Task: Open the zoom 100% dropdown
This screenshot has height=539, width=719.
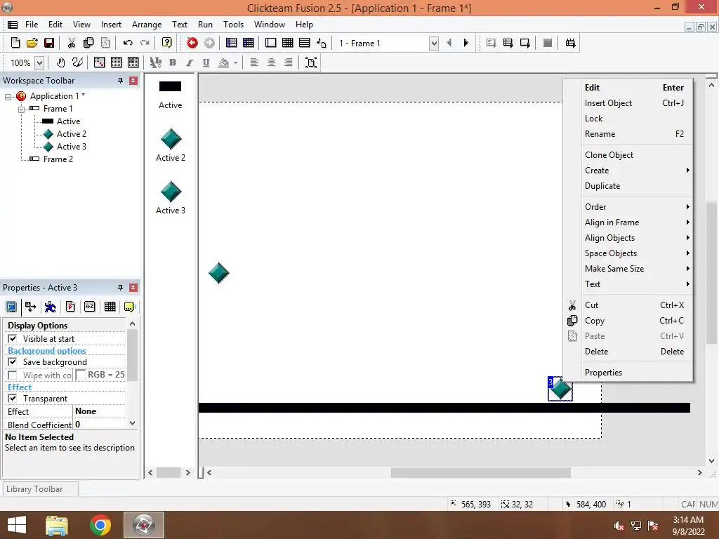Action: (39, 62)
